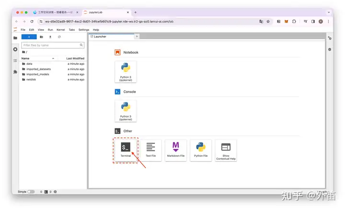Launch the Terminal from Other section
Screen dimensions: 345x210
tap(126, 150)
